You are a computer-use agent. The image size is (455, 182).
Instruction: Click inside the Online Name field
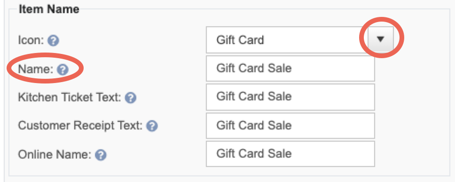tap(290, 153)
